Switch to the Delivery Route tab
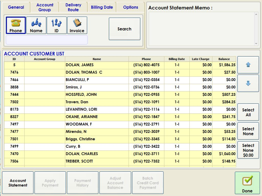262x196 pixels. coord(73,7)
